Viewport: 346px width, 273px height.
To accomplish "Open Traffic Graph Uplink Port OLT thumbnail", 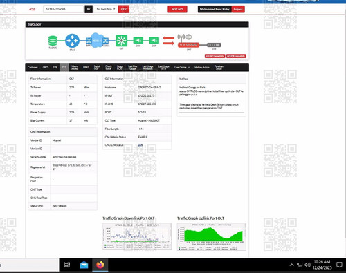I will click(212, 236).
